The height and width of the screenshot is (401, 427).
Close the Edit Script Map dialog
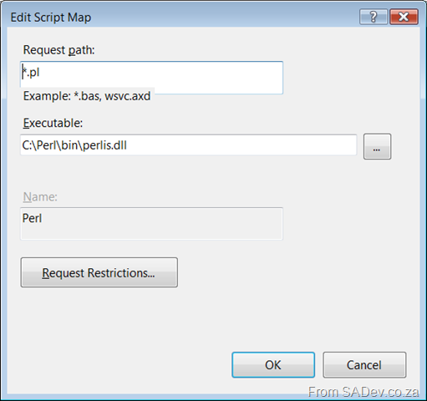pos(404,17)
